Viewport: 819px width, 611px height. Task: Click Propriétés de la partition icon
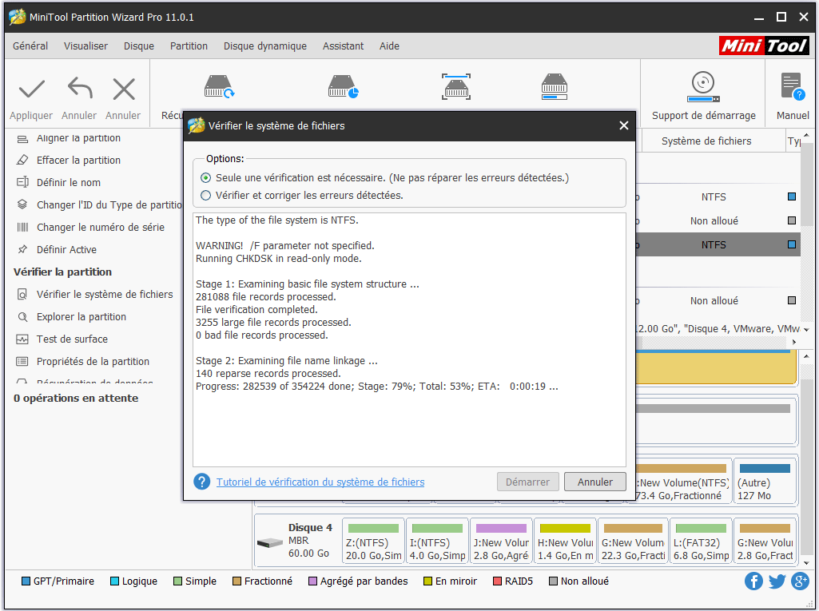pos(22,361)
